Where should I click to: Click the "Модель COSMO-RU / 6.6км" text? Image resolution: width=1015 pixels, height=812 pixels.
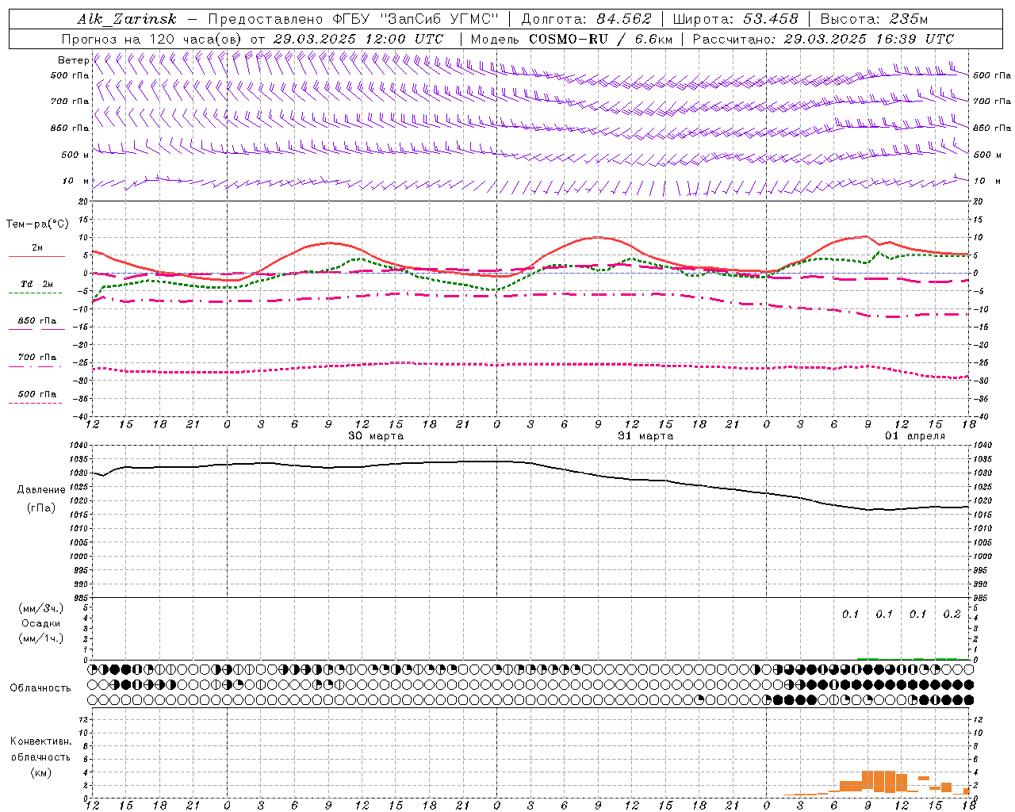point(571,39)
